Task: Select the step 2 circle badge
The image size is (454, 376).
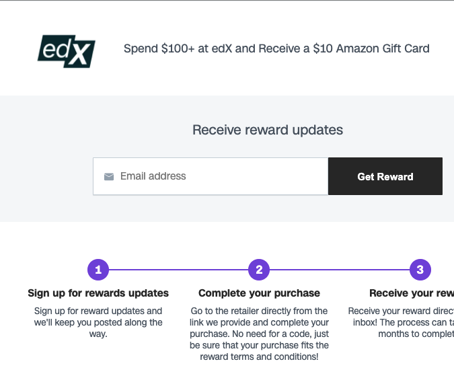Action: 259,270
